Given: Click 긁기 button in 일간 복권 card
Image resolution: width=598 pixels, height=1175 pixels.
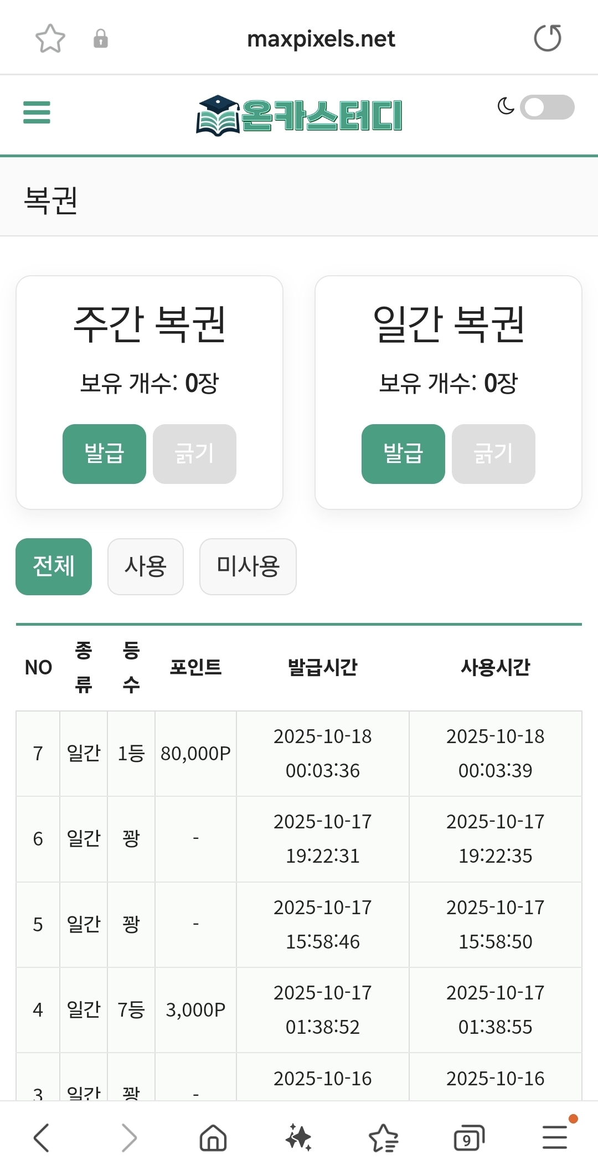Looking at the screenshot, I should pyautogui.click(x=493, y=454).
